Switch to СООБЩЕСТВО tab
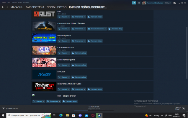The width and height of the screenshot is (188, 118). tap(57, 7)
